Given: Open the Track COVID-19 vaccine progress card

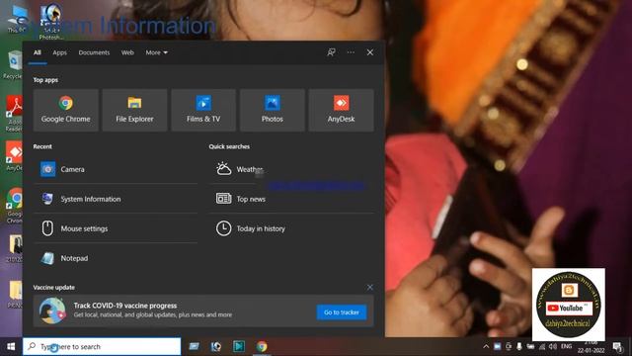Looking at the screenshot, I should (x=203, y=311).
